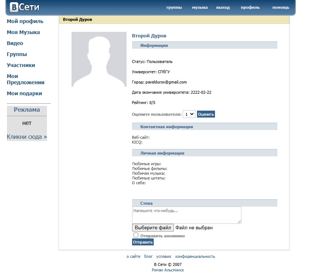Open помощь in the top navigation
The image size is (310, 278).
pos(281,7)
